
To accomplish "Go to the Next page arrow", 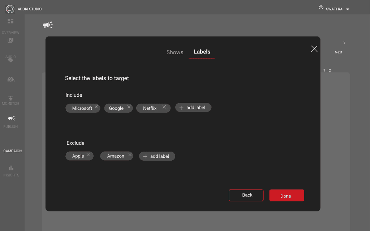I will click(x=344, y=43).
